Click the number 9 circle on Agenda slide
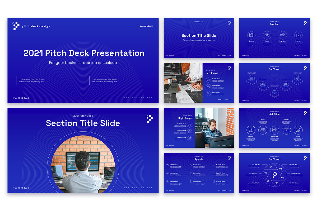The height and width of the screenshot is (211, 317). pos(214,182)
